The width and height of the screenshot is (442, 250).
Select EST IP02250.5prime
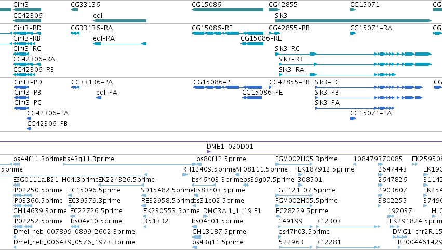click(38, 190)
